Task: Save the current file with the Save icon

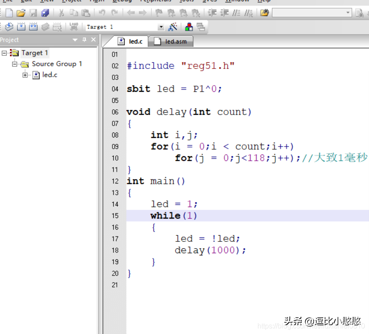Action: (x=33, y=13)
